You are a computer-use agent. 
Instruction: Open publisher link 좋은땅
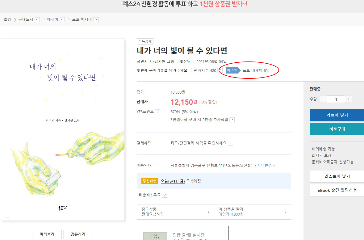point(185,61)
